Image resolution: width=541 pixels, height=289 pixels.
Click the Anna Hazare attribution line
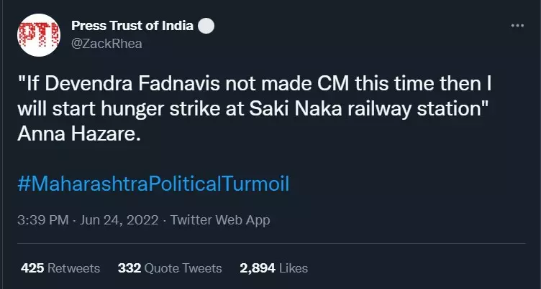point(79,134)
